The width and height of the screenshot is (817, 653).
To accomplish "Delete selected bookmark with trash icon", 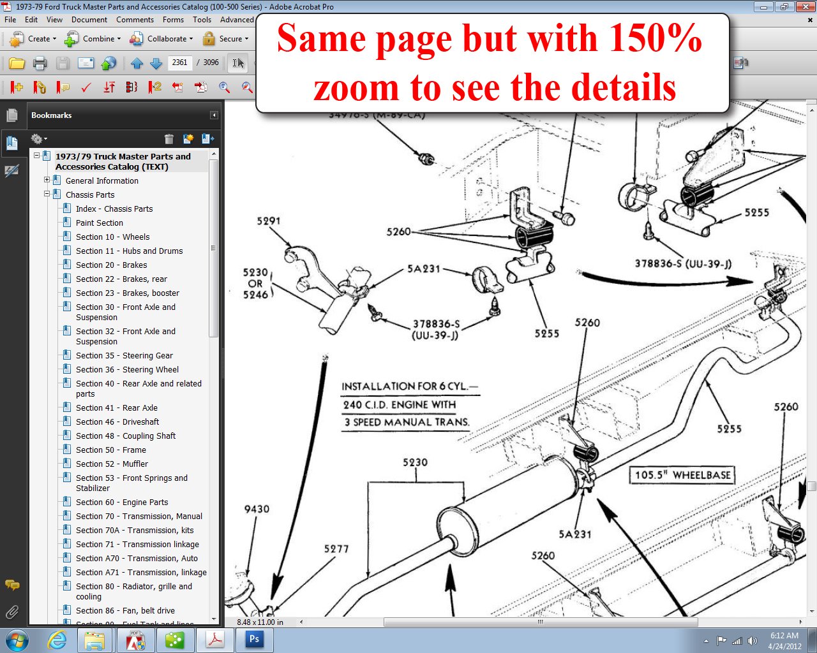I will click(x=169, y=139).
